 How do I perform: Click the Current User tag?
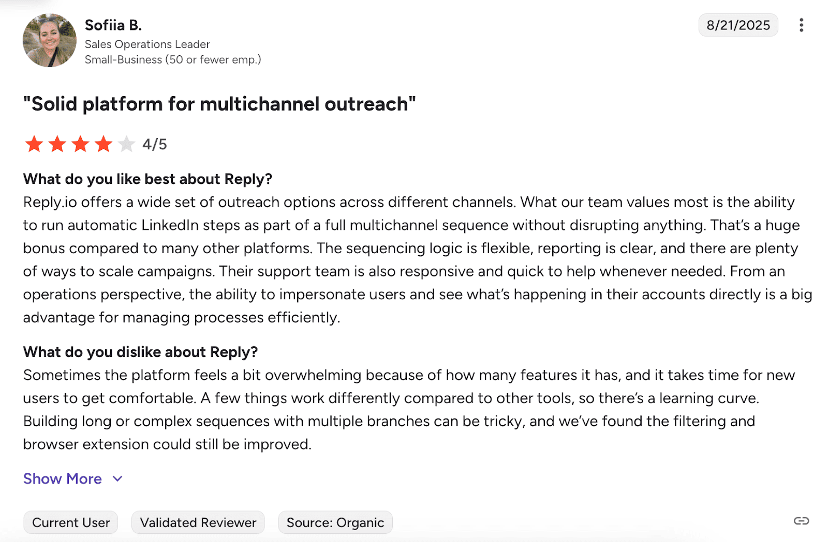pos(71,523)
